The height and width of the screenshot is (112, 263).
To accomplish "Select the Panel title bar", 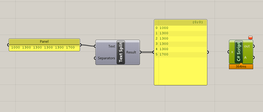I will pyautogui.click(x=44, y=42).
